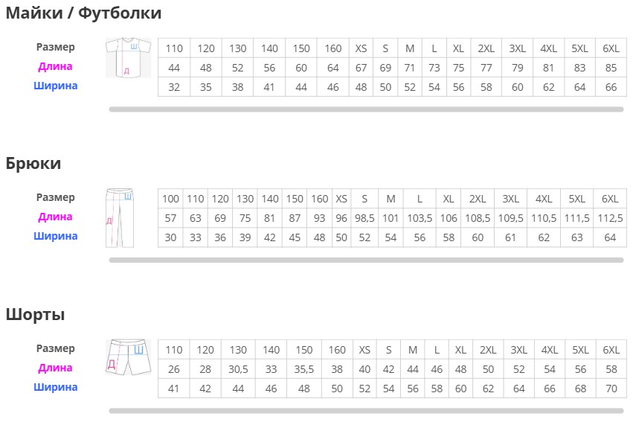Image resolution: width=633 pixels, height=425 pixels.
Task: Click the 70 width cell for 6XL shorts
Action: [611, 389]
